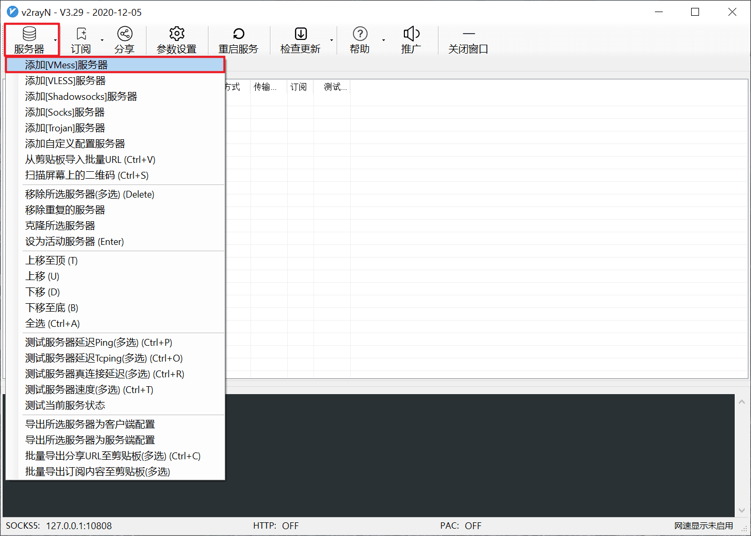Image resolution: width=751 pixels, height=536 pixels.
Task: Select 全选 (Ctrl+A)
Action: click(x=115, y=323)
